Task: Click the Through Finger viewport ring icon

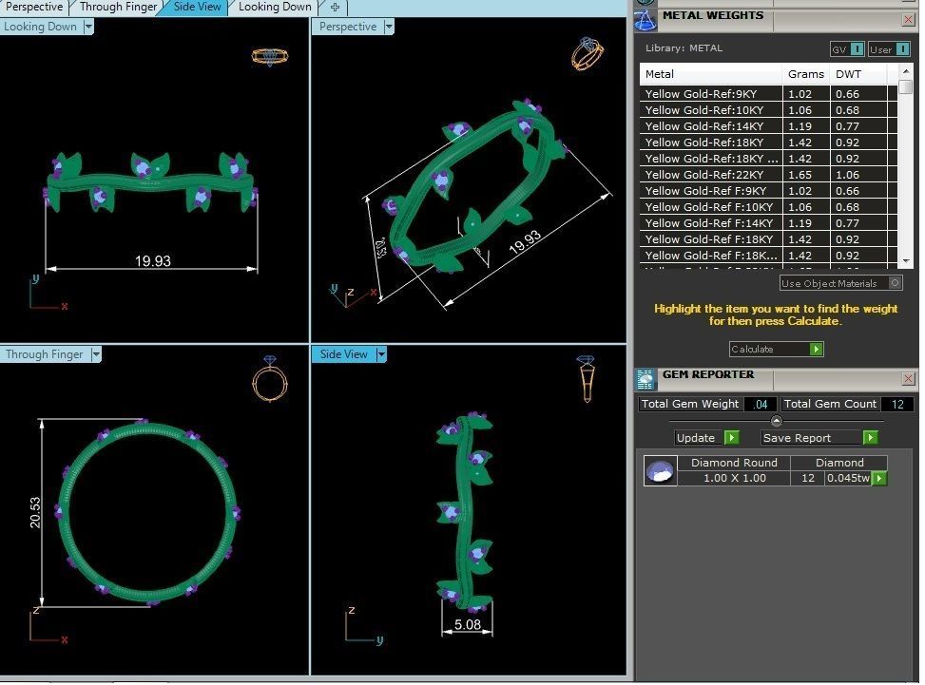Action: coord(269,381)
